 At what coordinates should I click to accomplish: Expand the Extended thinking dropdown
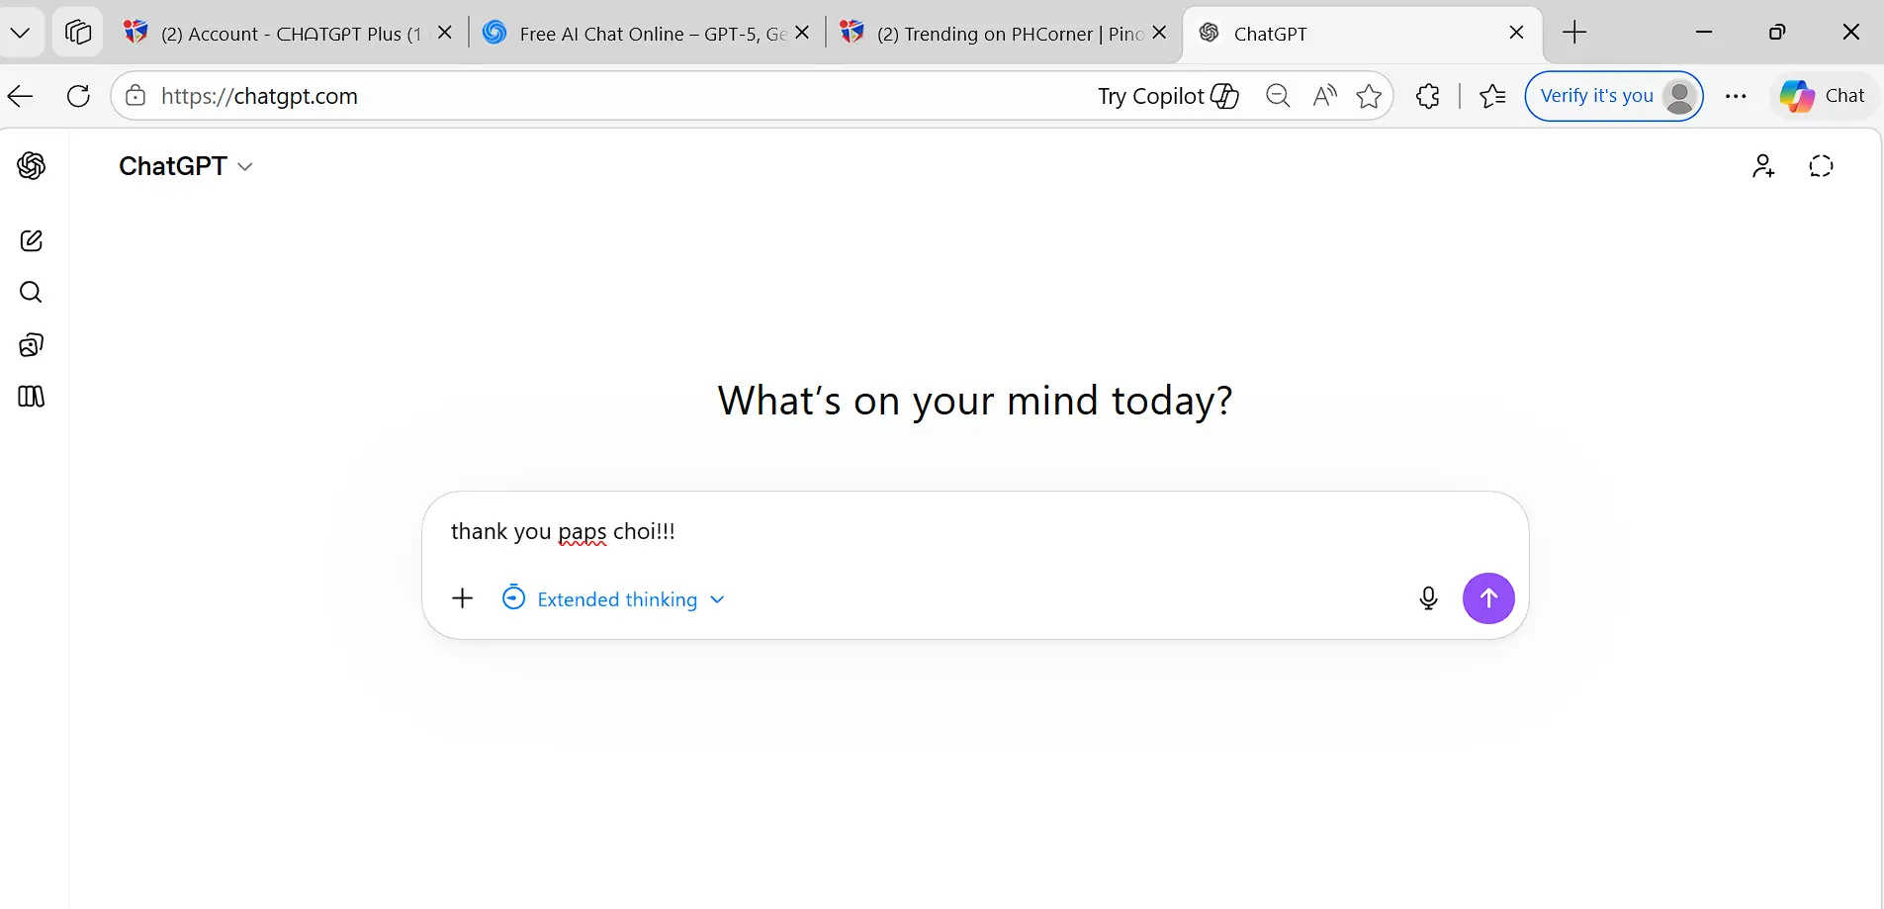[x=613, y=598]
